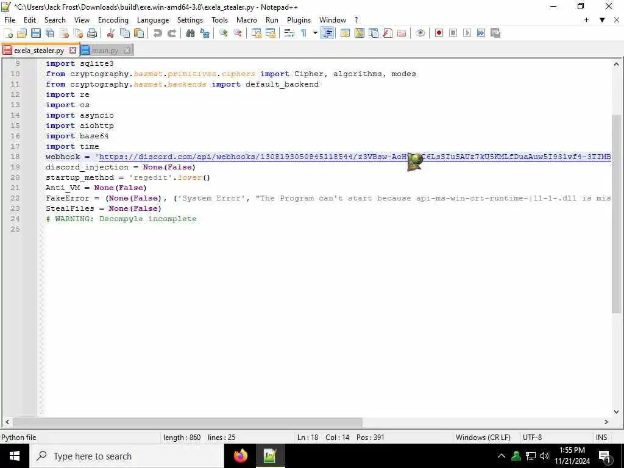Click the horizontal scrollbar thumb
Viewport: 624px width, 468px height.
[x=188, y=422]
